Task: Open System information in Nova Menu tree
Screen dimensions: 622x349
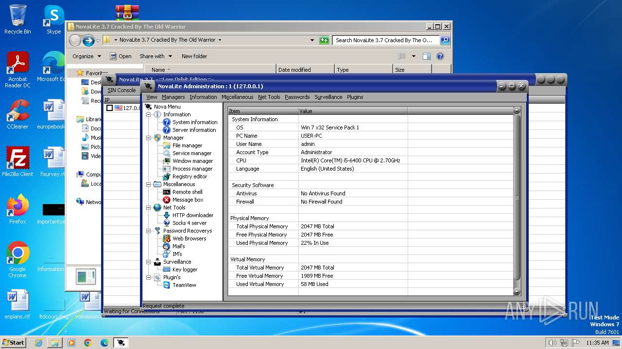Action: click(194, 122)
